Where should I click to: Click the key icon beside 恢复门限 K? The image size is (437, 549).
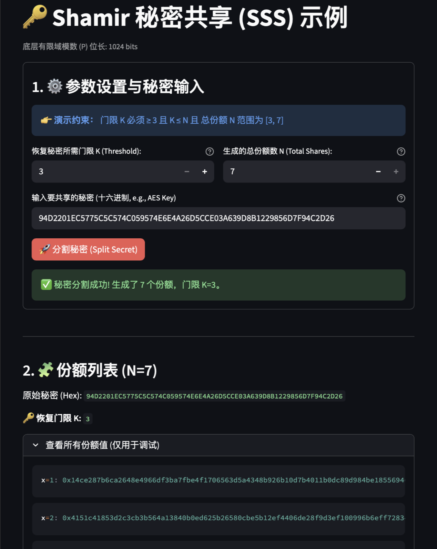(x=28, y=418)
